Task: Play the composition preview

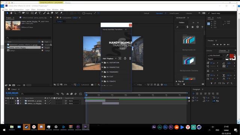Action: pos(221,45)
